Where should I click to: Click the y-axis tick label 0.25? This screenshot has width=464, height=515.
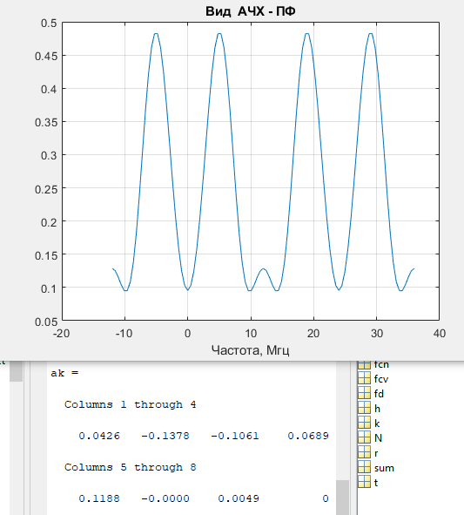(46, 189)
